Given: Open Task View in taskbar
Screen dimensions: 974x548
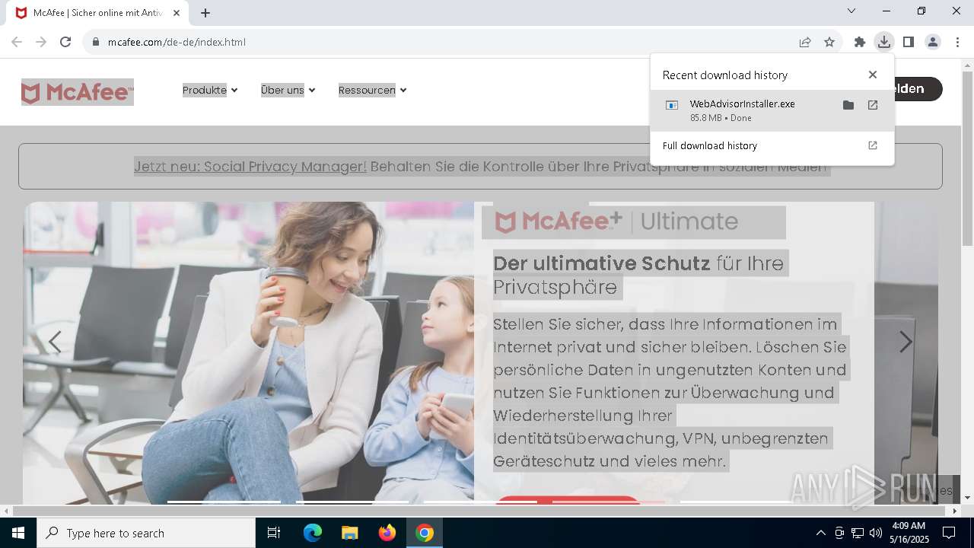Looking at the screenshot, I should pos(274,533).
